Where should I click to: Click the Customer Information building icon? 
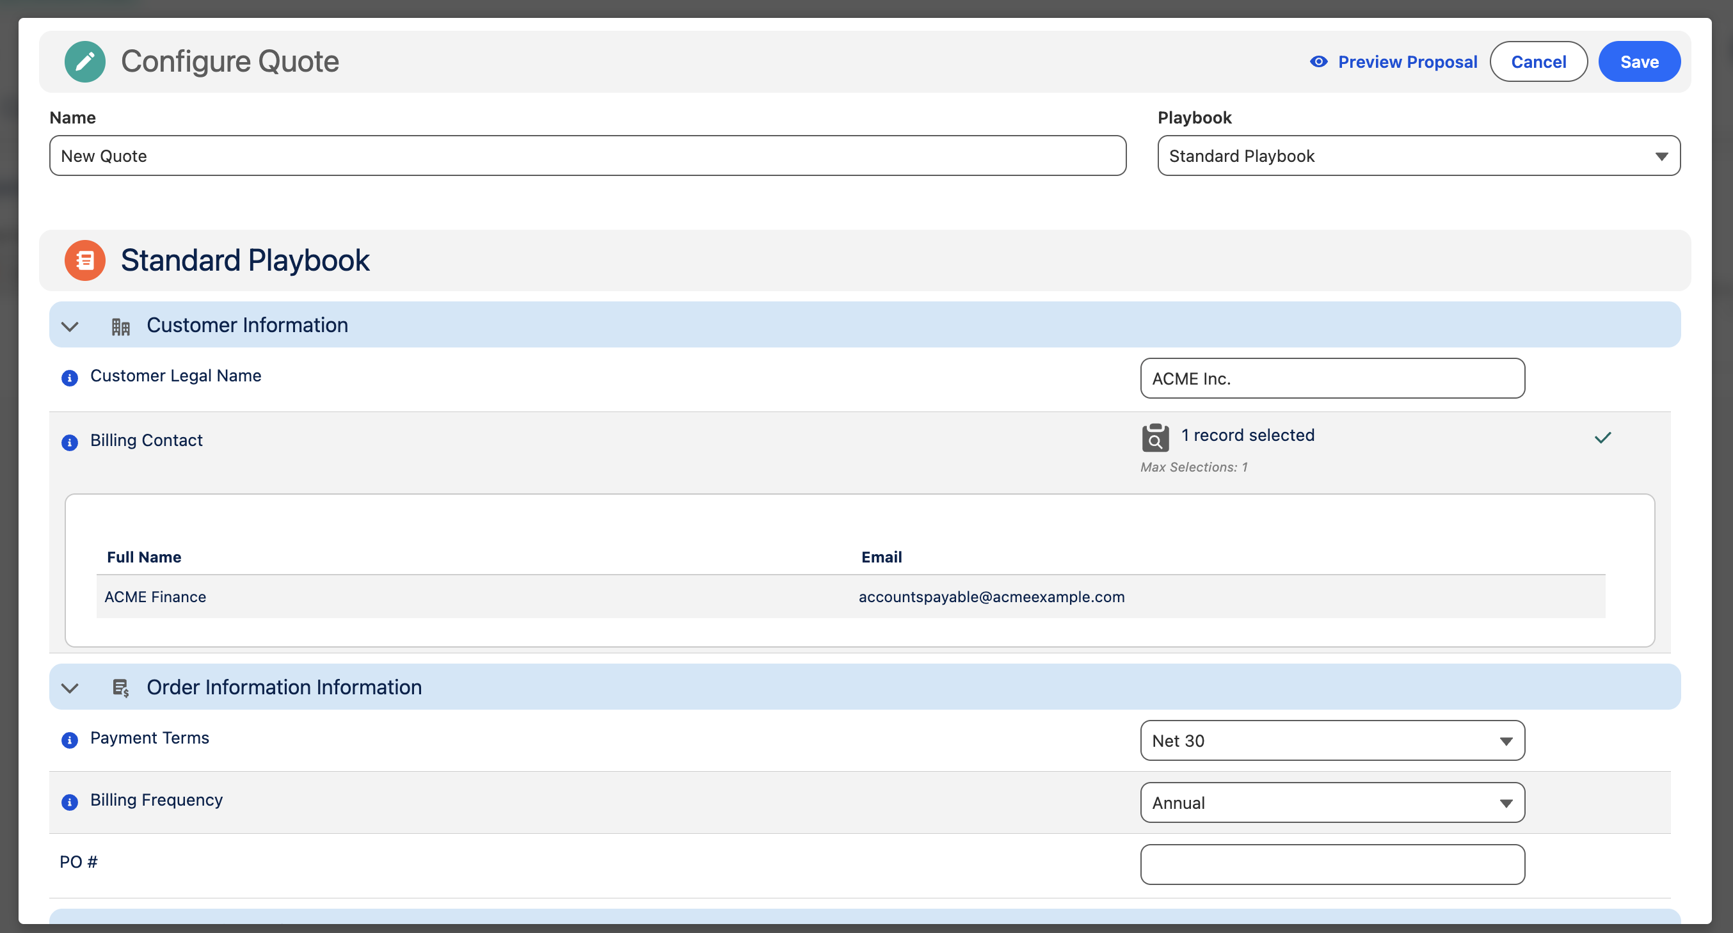120,327
